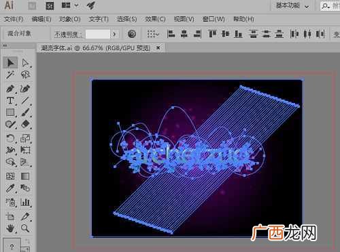Select the Symbol Sprayer tool
This screenshot has height=252, width=340.
click(x=10, y=203)
